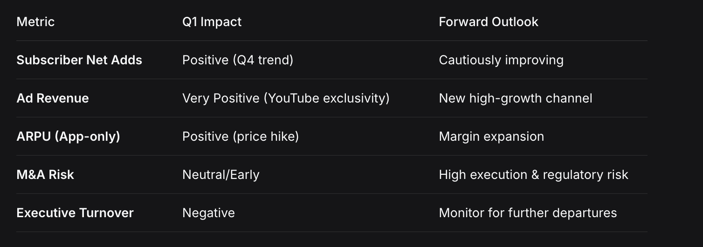Select the Executive Turnover row label
The width and height of the screenshot is (703, 247).
[x=75, y=213]
